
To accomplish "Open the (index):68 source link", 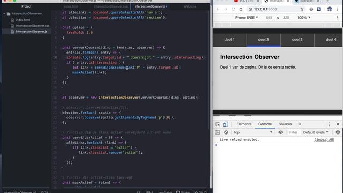I will (324, 139).
